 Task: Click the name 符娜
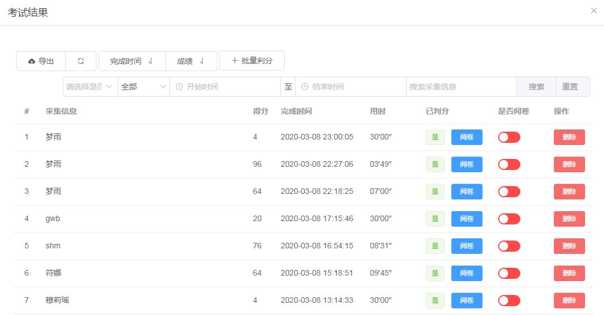[53, 273]
